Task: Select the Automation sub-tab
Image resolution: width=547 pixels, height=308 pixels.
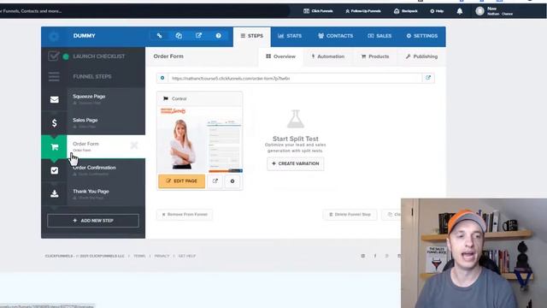Action: click(328, 56)
